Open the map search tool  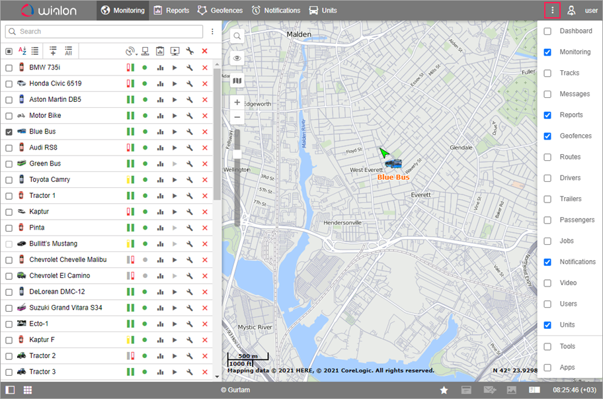point(237,36)
